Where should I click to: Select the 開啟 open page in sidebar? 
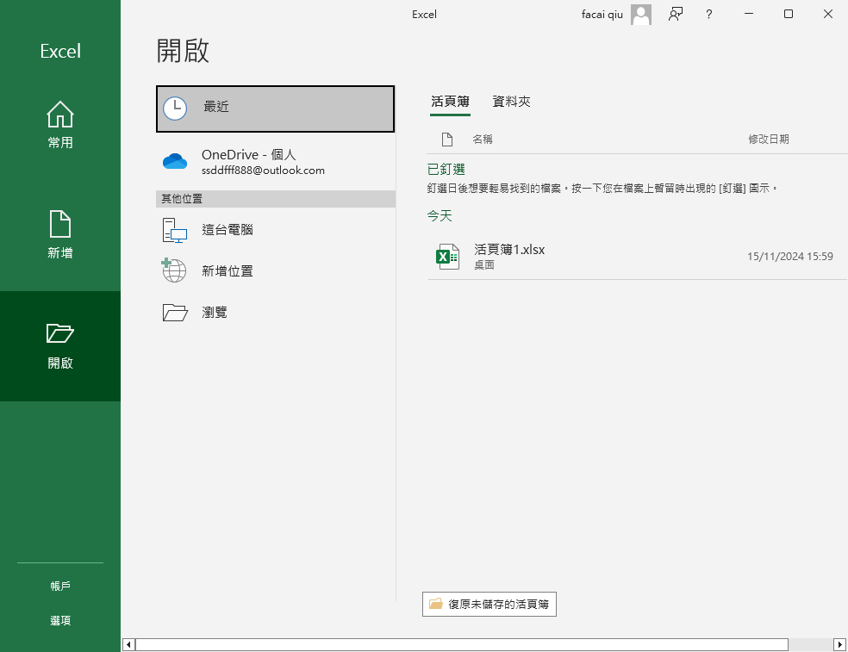pyautogui.click(x=60, y=346)
